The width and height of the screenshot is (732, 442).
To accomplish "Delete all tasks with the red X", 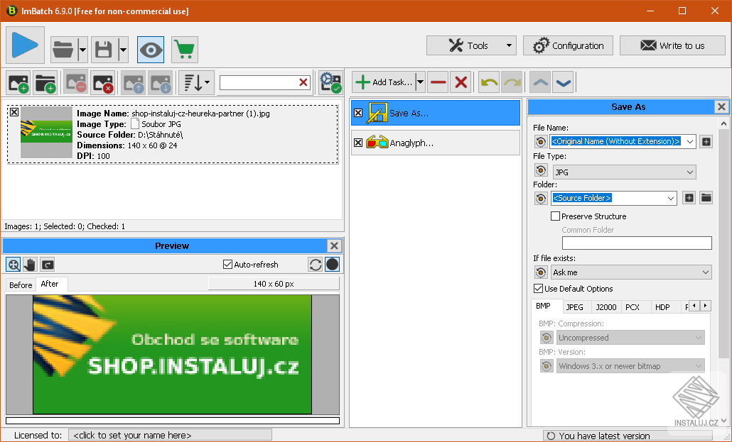I will [x=461, y=82].
